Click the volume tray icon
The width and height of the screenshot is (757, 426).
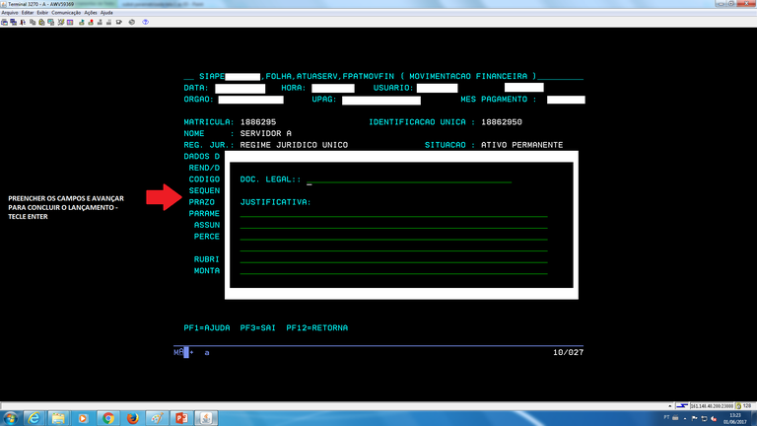714,418
